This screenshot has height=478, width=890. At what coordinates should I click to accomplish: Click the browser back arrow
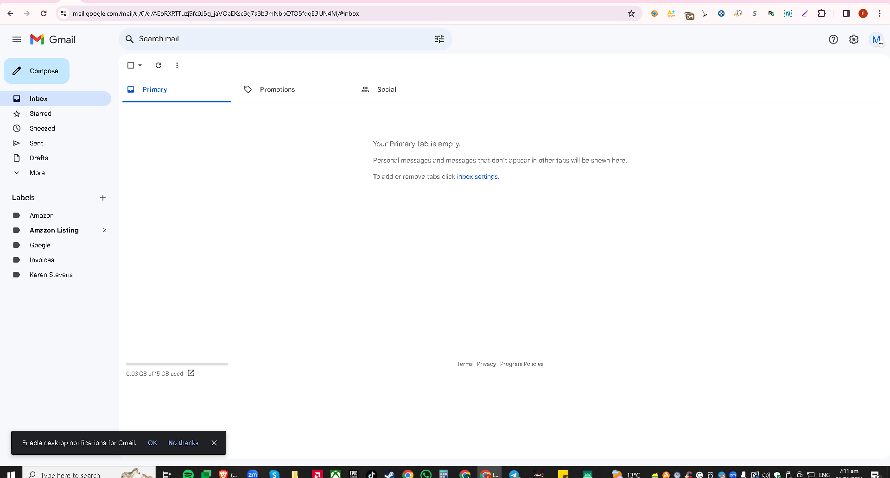[10, 13]
